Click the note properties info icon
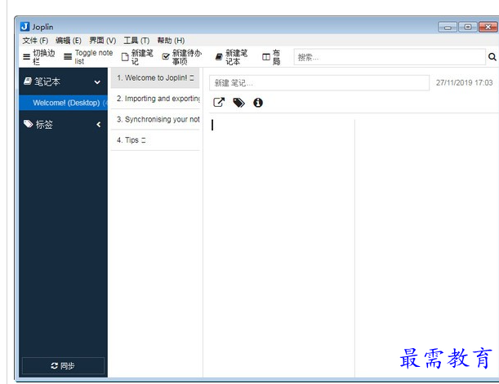This screenshot has height=384, width=499. point(258,103)
